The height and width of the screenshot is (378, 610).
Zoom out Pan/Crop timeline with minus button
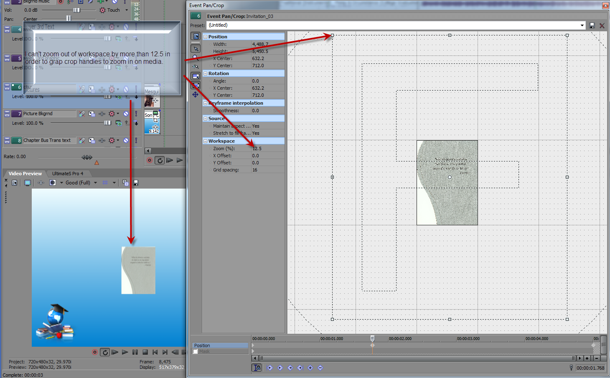point(597,358)
